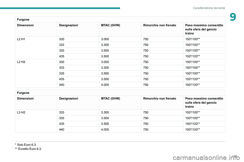Select designation 435 in the L2 H1 group
This screenshot has height=162, width=244.
(62, 56)
